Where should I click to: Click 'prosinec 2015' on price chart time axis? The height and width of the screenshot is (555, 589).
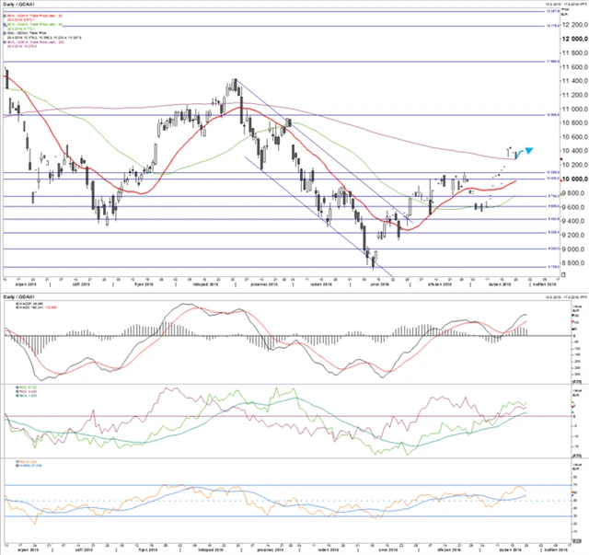click(264, 284)
